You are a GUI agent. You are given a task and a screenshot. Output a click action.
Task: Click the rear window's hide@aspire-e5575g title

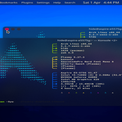[x=105, y=29]
